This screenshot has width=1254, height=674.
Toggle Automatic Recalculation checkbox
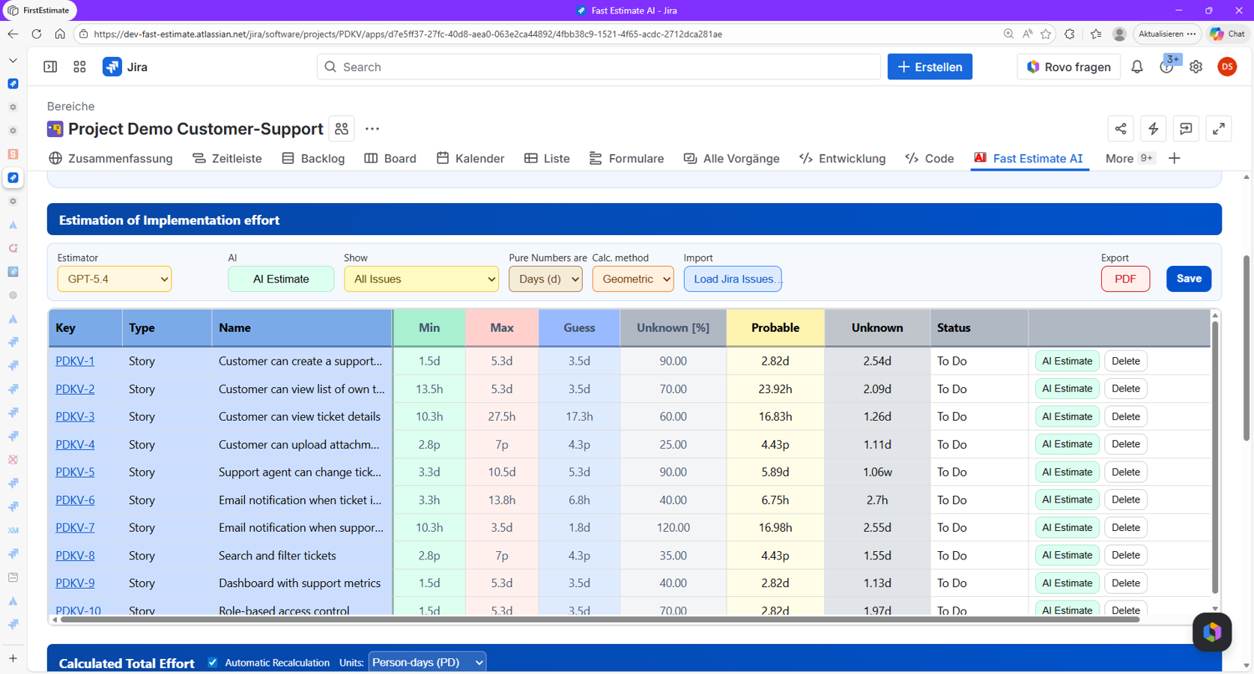tap(212, 662)
